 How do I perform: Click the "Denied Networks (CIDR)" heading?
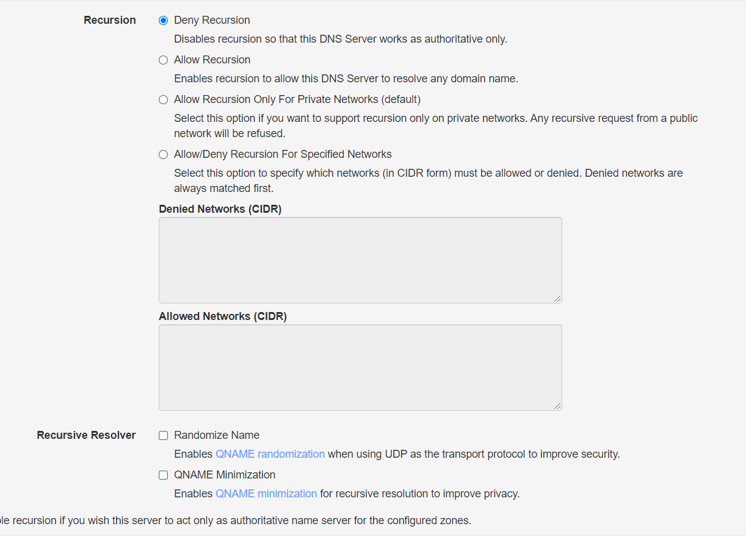click(220, 209)
